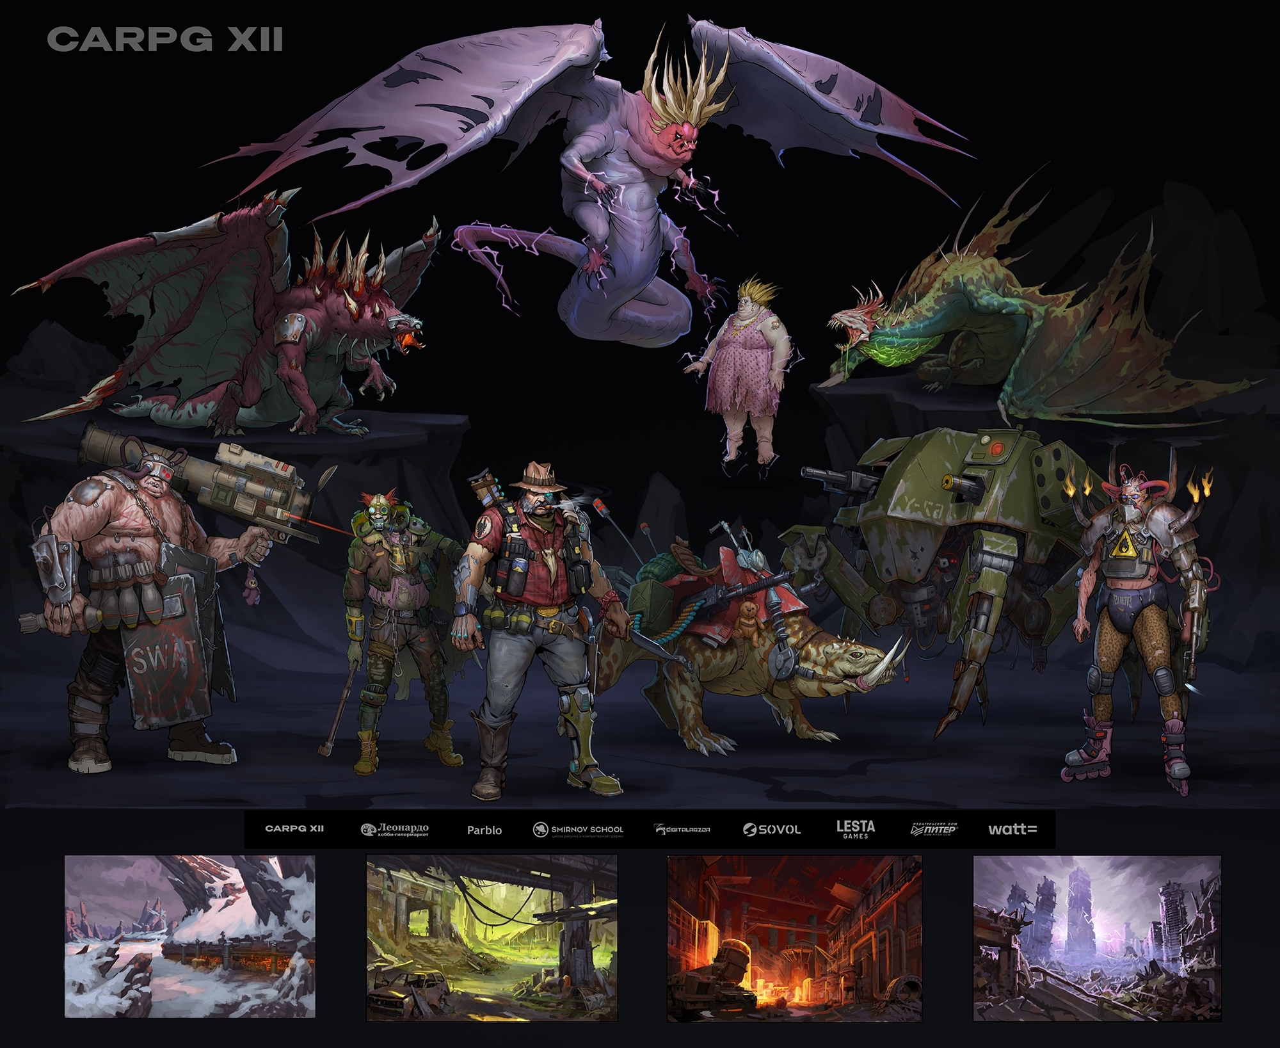Open the snowy wasteland environment thumbnail
The image size is (1280, 1048).
[190, 937]
